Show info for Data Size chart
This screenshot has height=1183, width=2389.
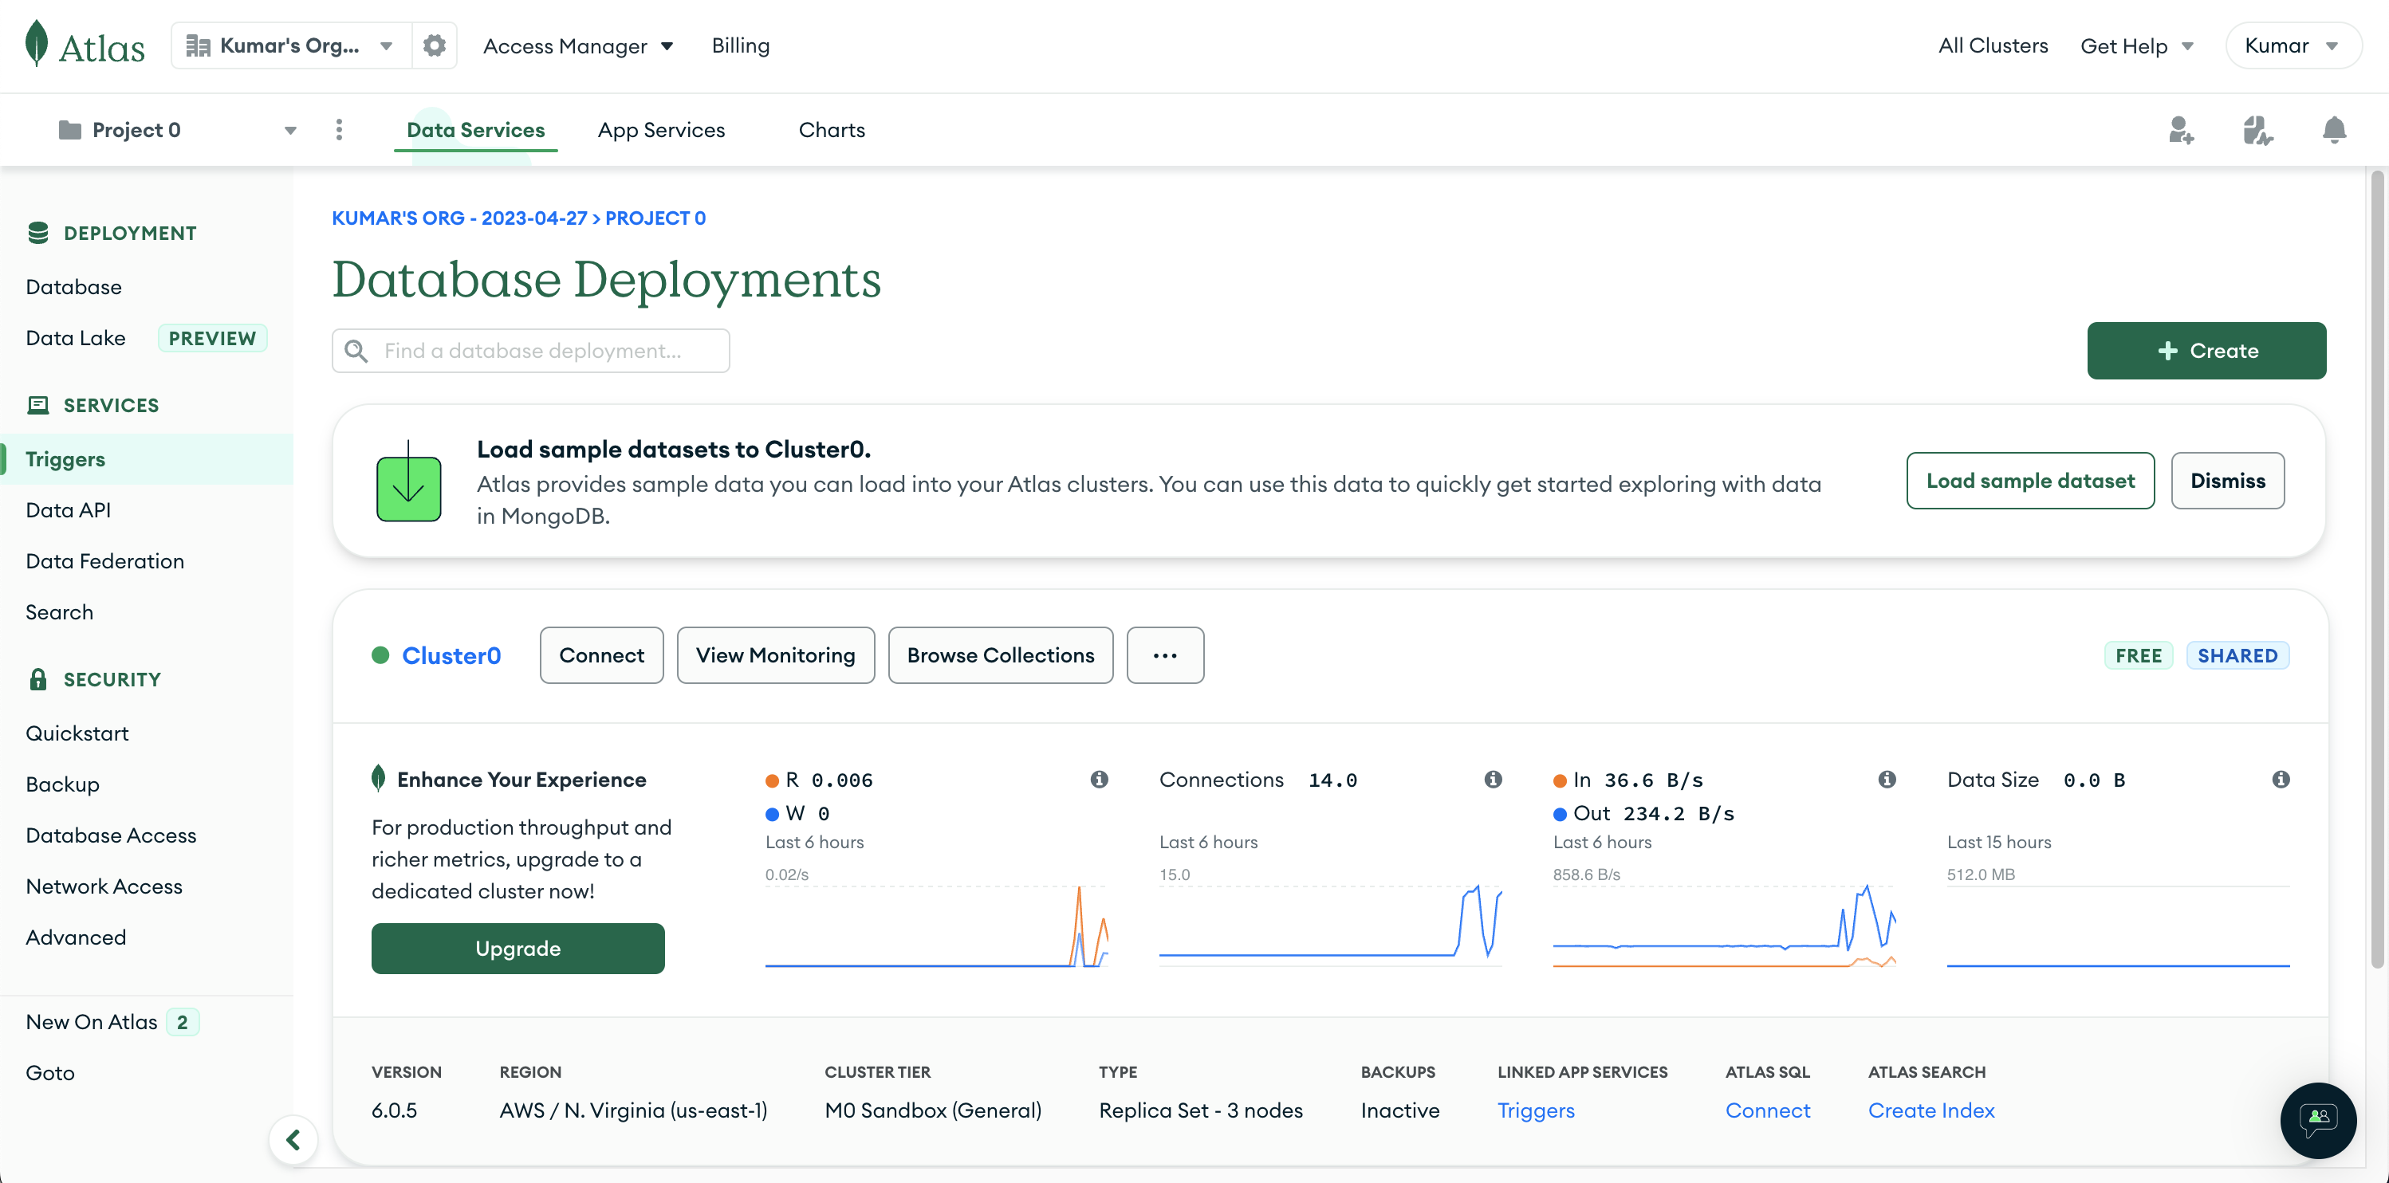click(x=2281, y=780)
